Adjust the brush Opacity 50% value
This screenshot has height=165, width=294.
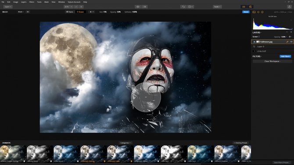(115, 12)
